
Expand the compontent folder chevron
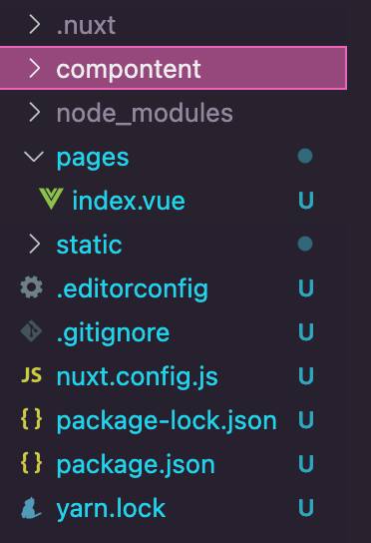click(x=34, y=68)
